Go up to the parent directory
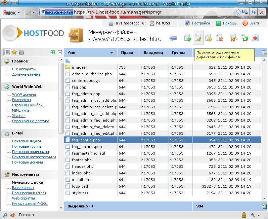 (67, 60)
